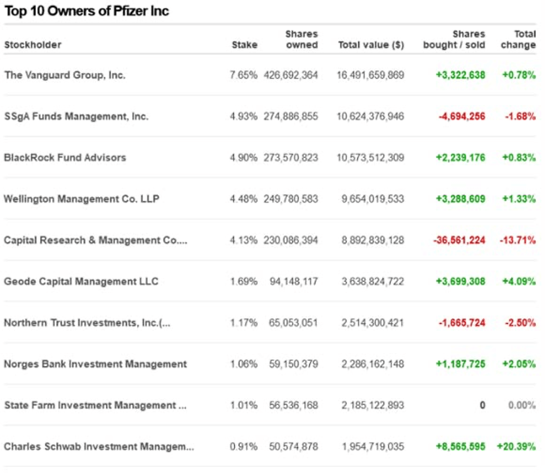545x473 pixels.
Task: Click Charles Schwab's +20.39% total change
Action: pos(516,447)
